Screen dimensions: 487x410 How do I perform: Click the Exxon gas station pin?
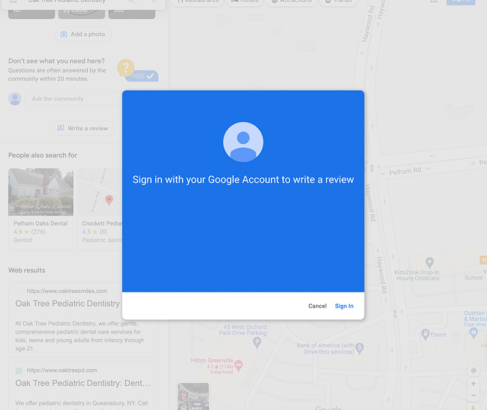coord(425,334)
